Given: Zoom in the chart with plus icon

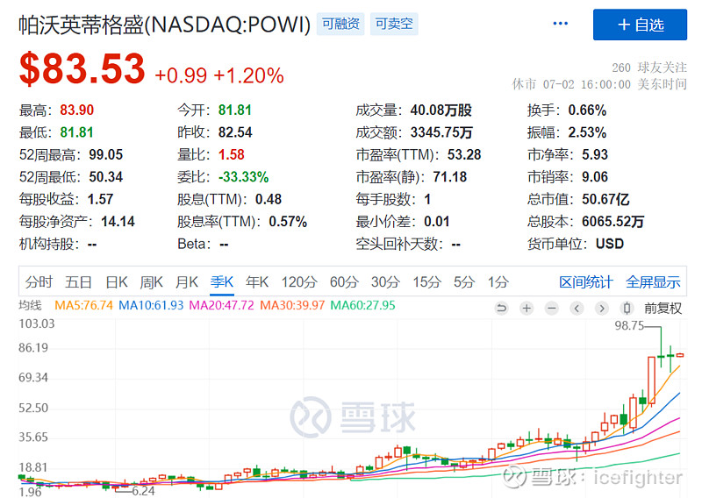Looking at the screenshot, I should [526, 309].
